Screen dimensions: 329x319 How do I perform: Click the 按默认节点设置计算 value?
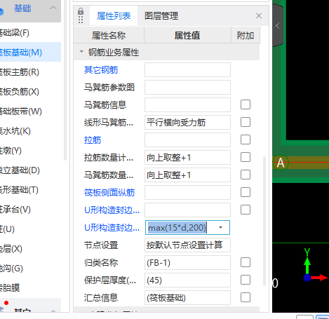point(187,245)
